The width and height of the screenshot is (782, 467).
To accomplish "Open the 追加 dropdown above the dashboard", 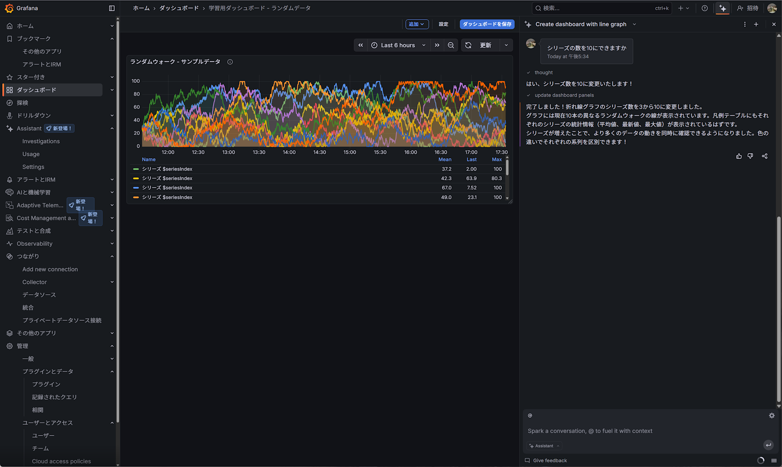I will (417, 24).
